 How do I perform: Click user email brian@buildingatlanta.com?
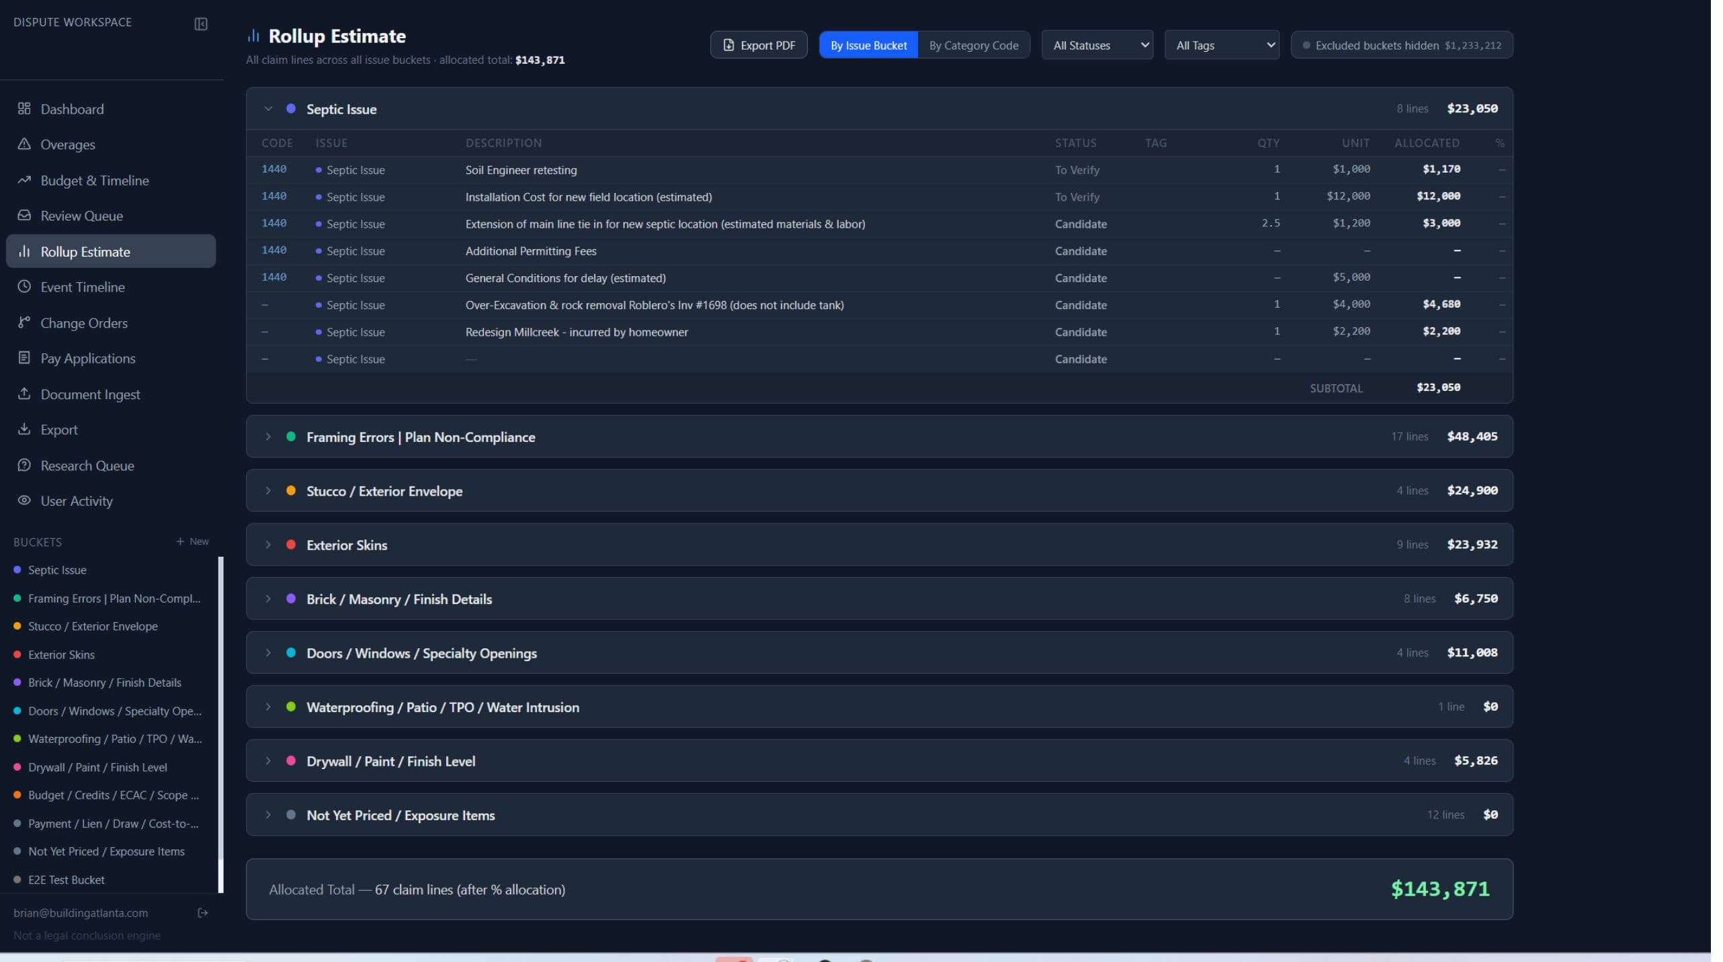pyautogui.click(x=81, y=913)
